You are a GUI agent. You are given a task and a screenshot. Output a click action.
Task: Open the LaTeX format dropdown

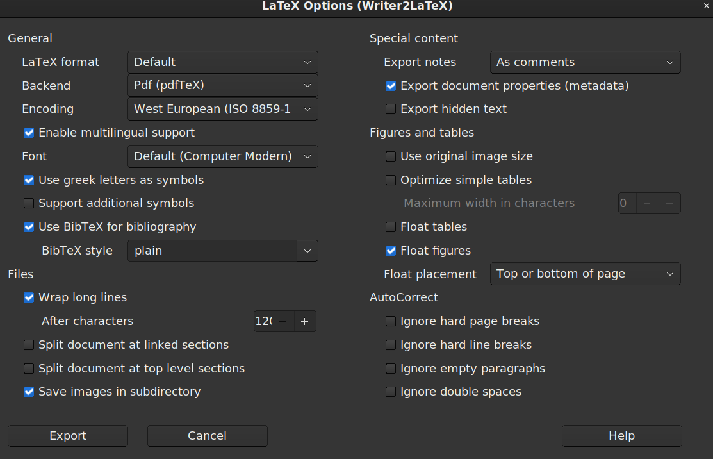pyautogui.click(x=222, y=62)
